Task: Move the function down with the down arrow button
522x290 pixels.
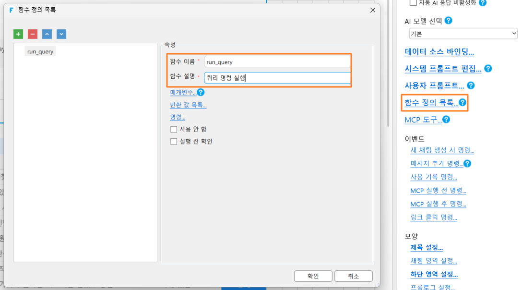Action: click(x=61, y=34)
